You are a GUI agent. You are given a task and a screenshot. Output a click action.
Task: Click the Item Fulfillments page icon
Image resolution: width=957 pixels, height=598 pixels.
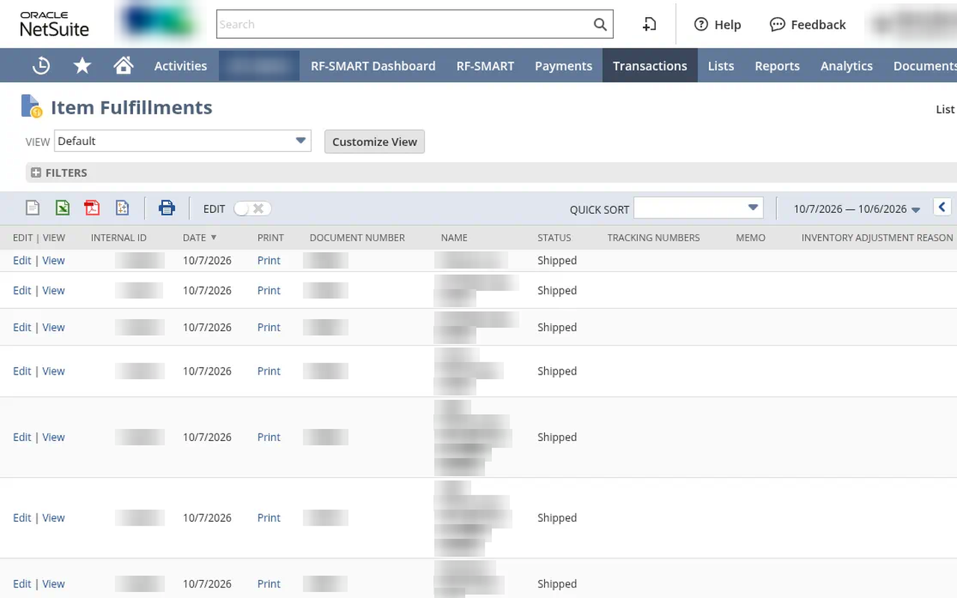[x=31, y=107]
